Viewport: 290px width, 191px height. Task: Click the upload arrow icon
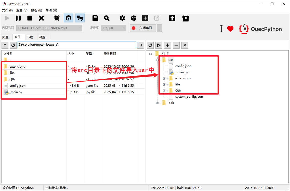[172, 18]
